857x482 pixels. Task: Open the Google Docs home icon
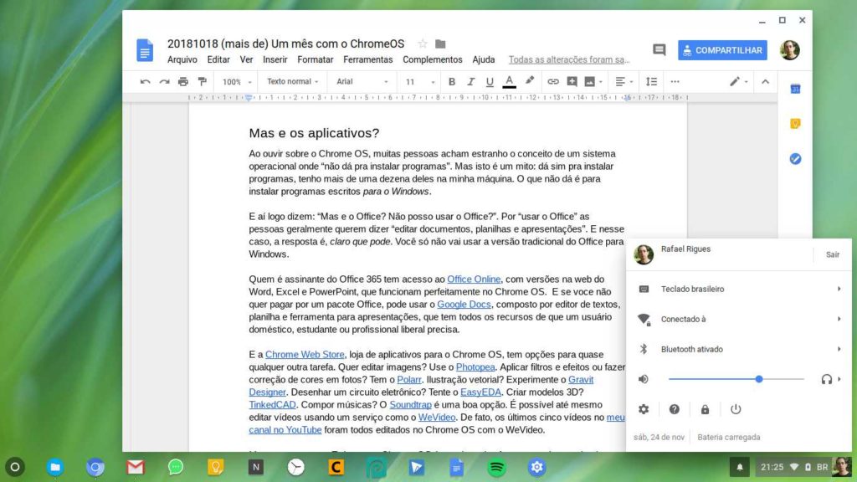(145, 50)
